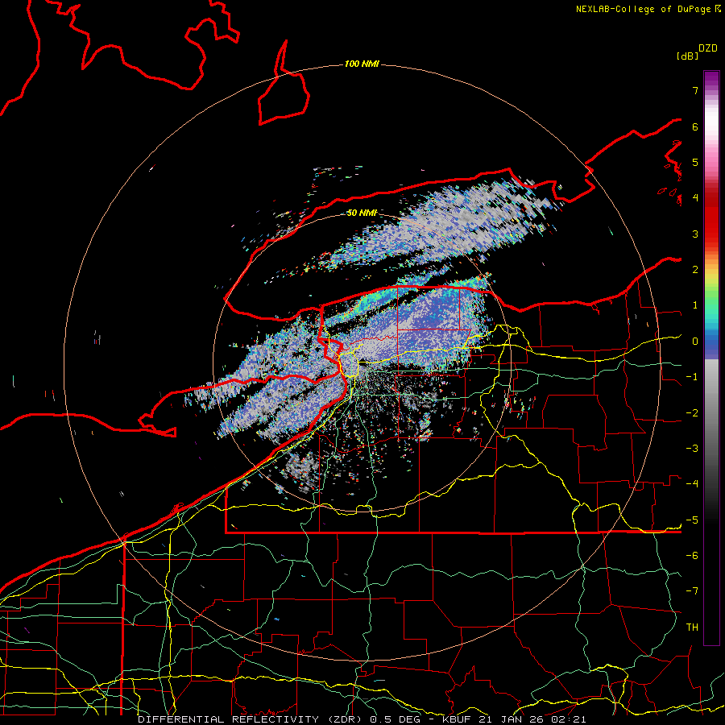The height and width of the screenshot is (725, 725).
Task: Click the 100 NMI range ring label
Action: tap(362, 64)
